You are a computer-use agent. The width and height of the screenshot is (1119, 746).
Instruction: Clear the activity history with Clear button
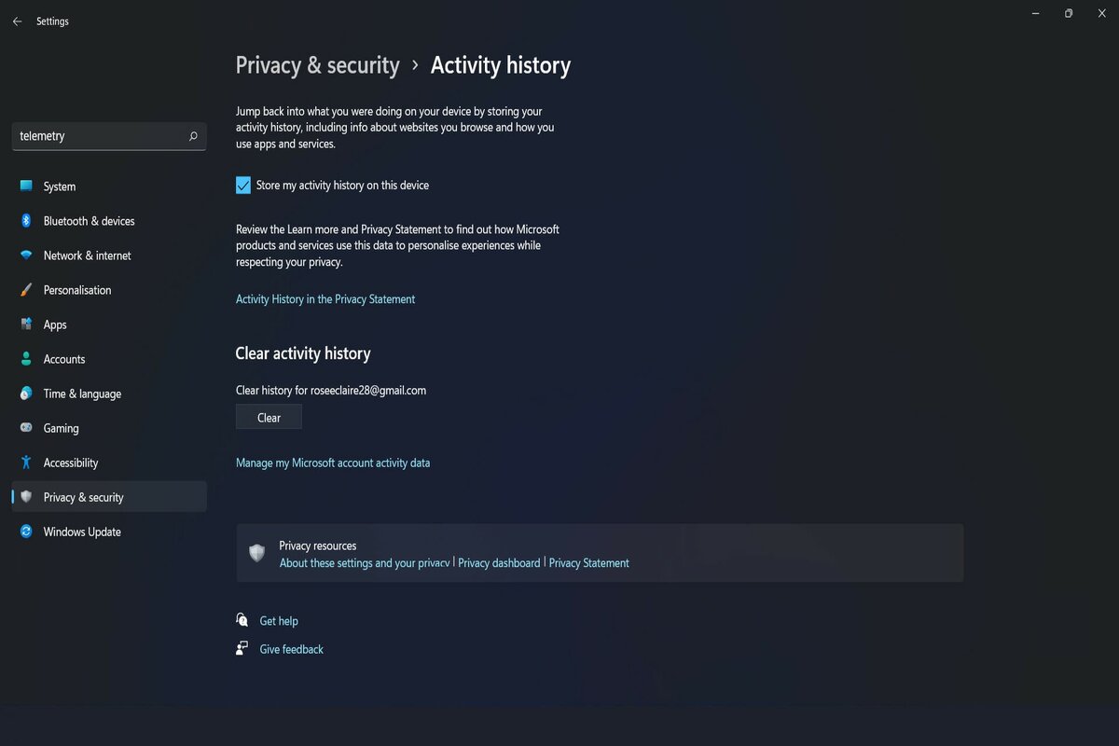(x=269, y=418)
